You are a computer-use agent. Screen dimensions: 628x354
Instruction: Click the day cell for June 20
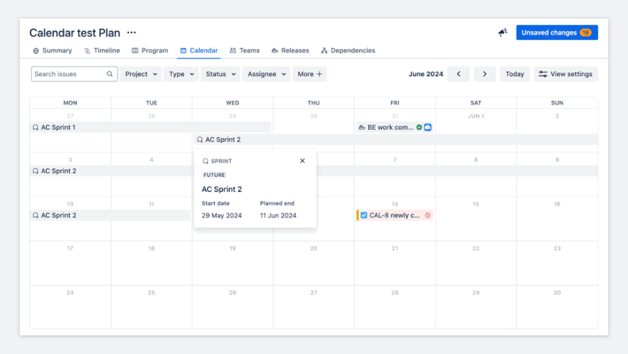pos(313,263)
